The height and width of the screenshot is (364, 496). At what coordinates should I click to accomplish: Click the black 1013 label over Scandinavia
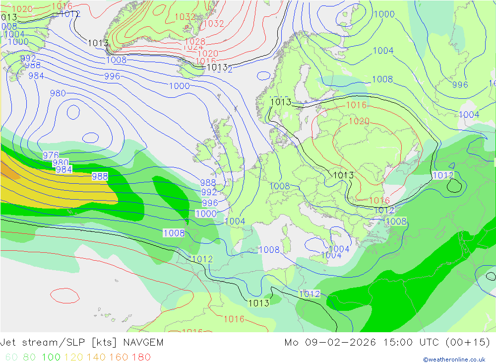(x=281, y=102)
